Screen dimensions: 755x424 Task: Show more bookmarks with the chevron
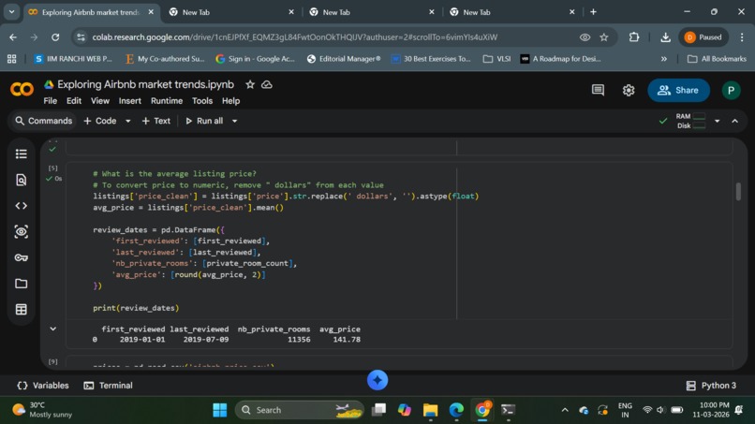664,59
